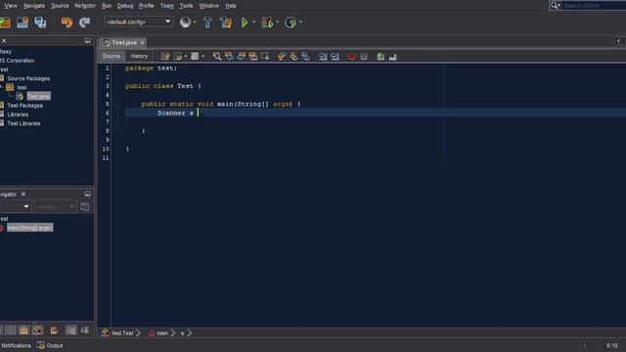Open the Refactor menu

point(85,6)
